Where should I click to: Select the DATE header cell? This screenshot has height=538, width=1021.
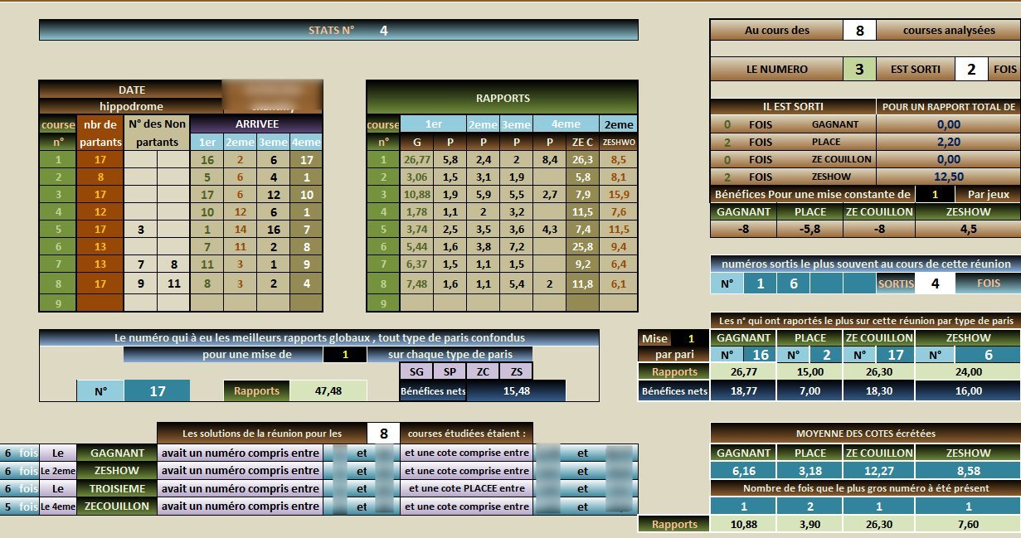[131, 90]
